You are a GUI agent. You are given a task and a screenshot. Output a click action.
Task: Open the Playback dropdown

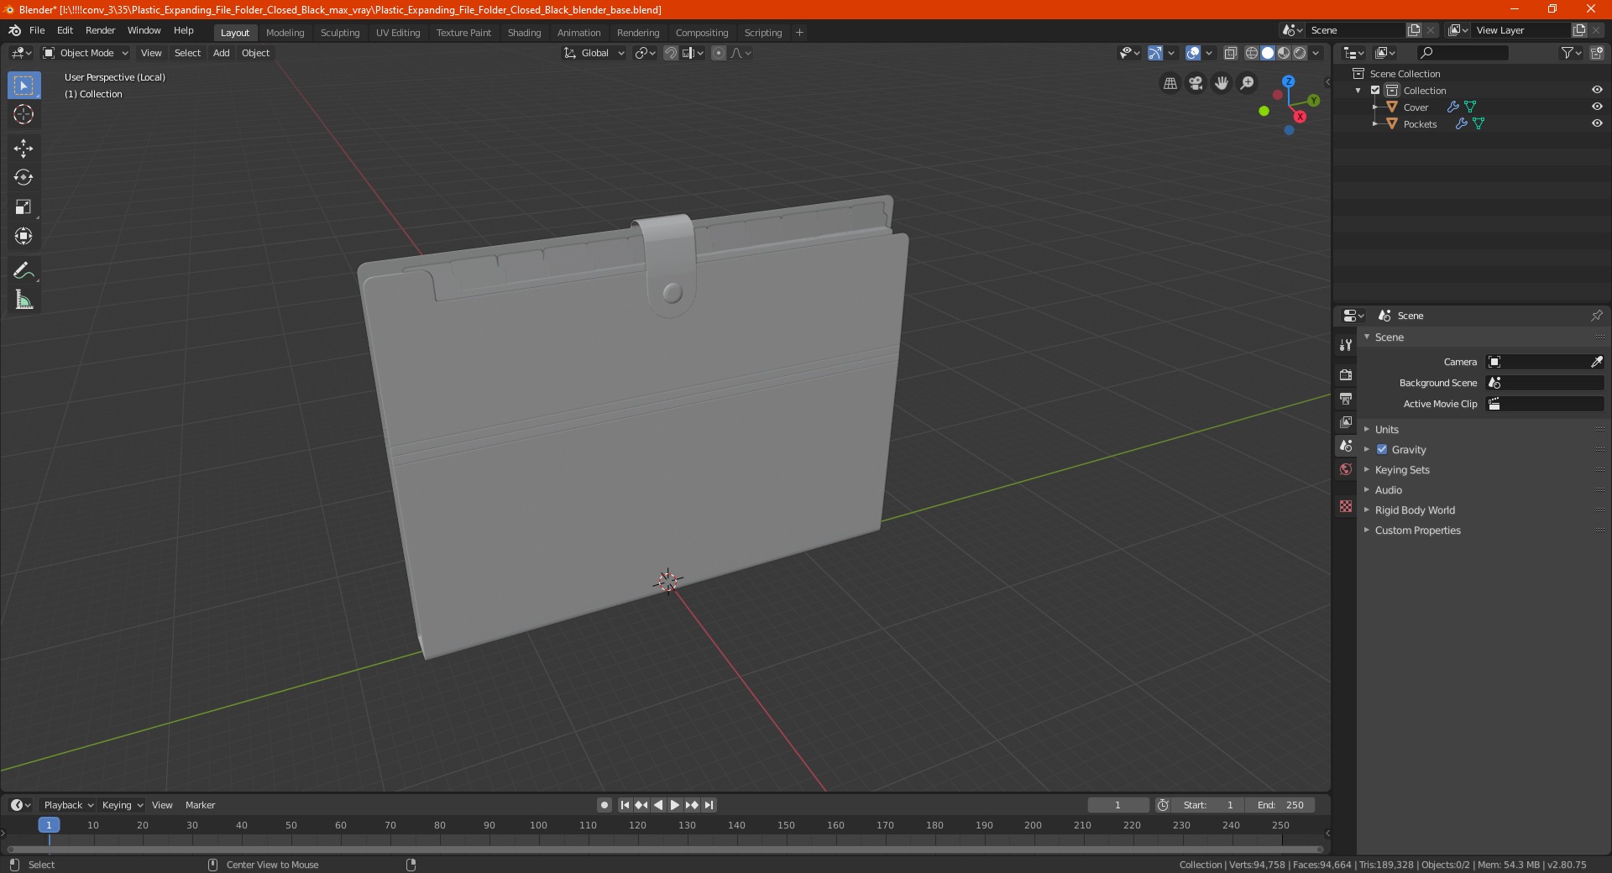coord(69,805)
